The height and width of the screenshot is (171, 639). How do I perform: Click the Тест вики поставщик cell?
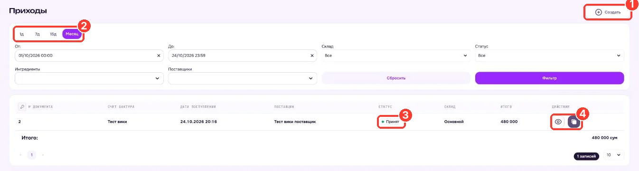[x=295, y=122]
